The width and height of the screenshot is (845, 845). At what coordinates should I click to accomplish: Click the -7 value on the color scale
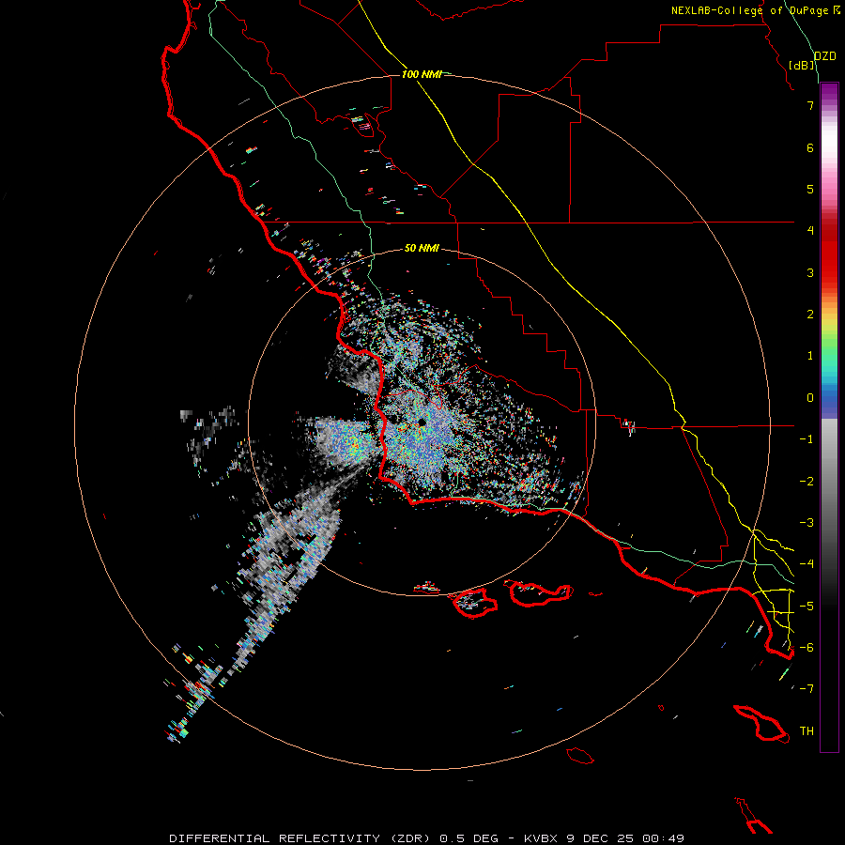click(807, 689)
